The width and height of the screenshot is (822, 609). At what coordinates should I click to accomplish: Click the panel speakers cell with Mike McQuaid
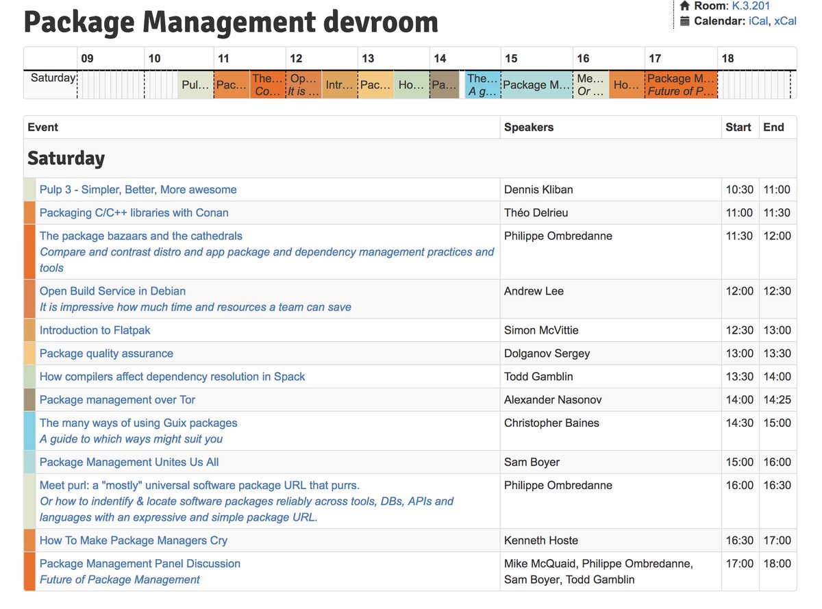pyautogui.click(x=610, y=571)
